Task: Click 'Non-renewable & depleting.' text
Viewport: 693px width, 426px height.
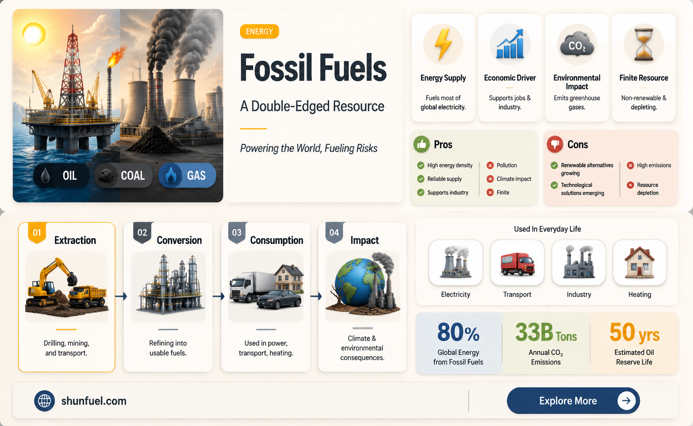Action: [644, 103]
